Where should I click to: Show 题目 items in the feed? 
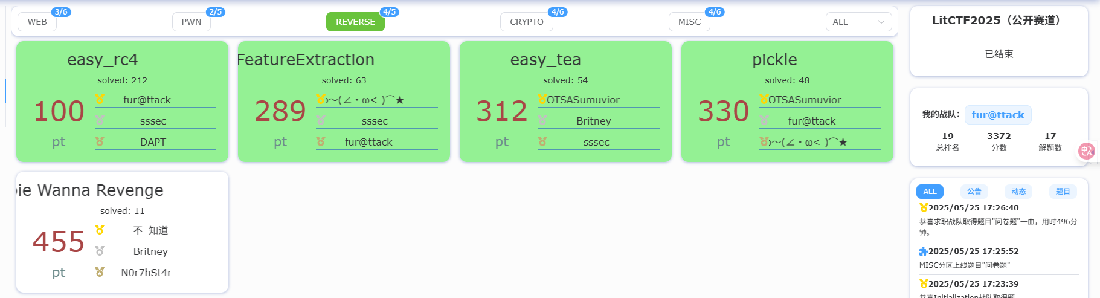click(1063, 192)
